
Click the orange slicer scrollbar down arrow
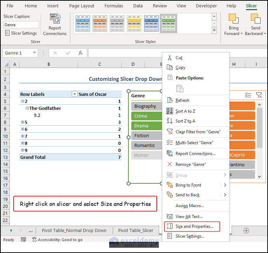click(259, 177)
